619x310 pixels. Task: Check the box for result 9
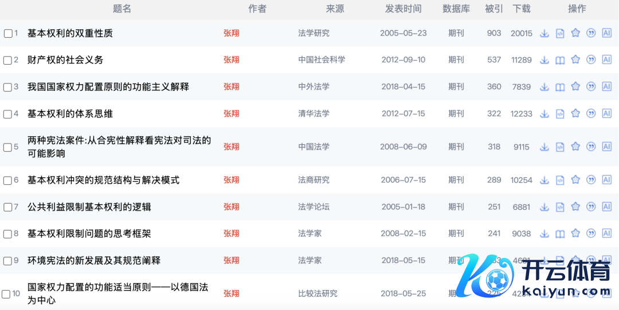tap(8, 261)
